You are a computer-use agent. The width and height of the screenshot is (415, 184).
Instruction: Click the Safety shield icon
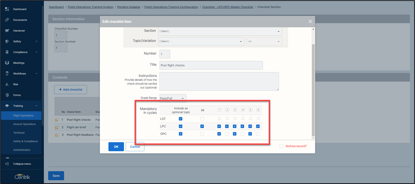point(7,41)
